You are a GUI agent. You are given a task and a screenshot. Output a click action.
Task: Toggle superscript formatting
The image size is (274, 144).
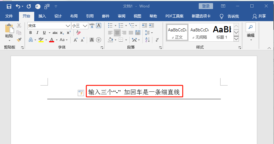[x=69, y=33]
